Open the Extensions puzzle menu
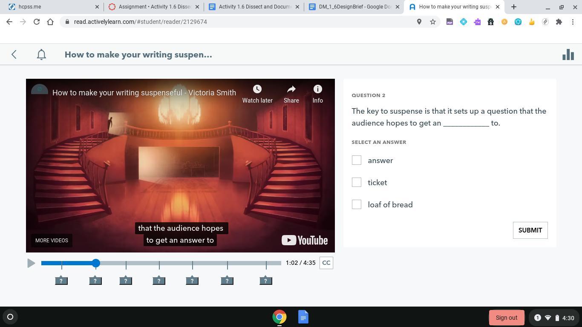 pyautogui.click(x=559, y=22)
